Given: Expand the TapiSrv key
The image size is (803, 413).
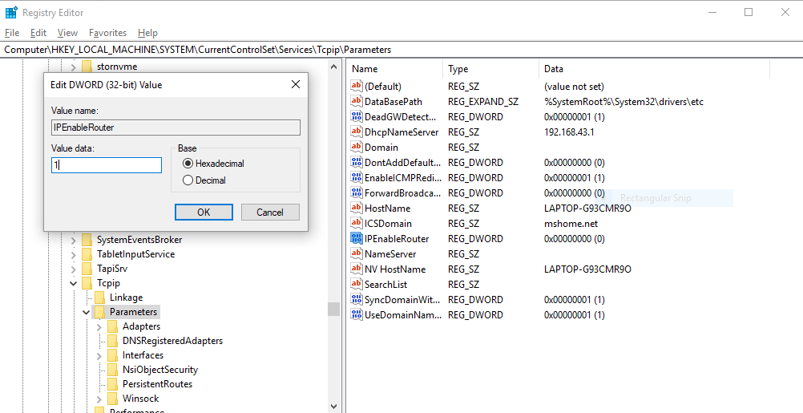Looking at the screenshot, I should click(x=73, y=269).
